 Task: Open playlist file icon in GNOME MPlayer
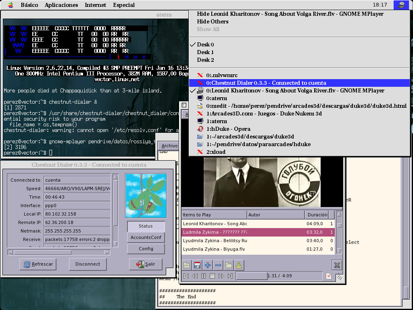[x=187, y=265]
